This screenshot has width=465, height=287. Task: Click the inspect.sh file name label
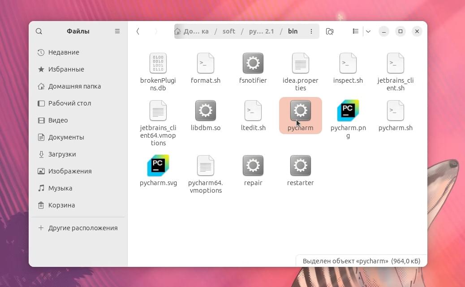click(348, 80)
